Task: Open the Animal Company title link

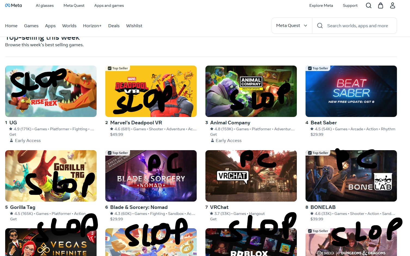Action: click(230, 123)
